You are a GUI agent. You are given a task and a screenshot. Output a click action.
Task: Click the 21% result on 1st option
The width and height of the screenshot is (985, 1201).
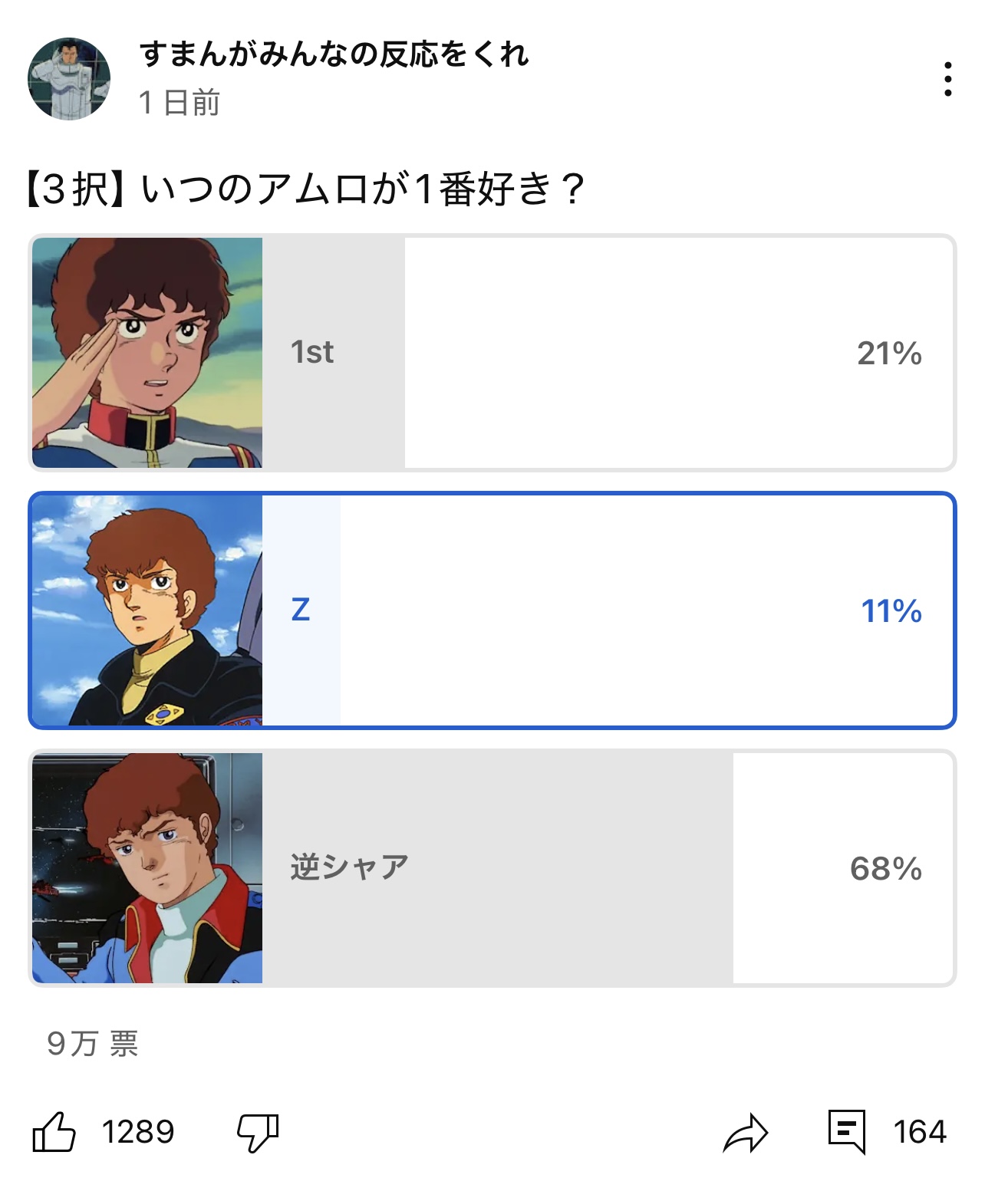[889, 354]
